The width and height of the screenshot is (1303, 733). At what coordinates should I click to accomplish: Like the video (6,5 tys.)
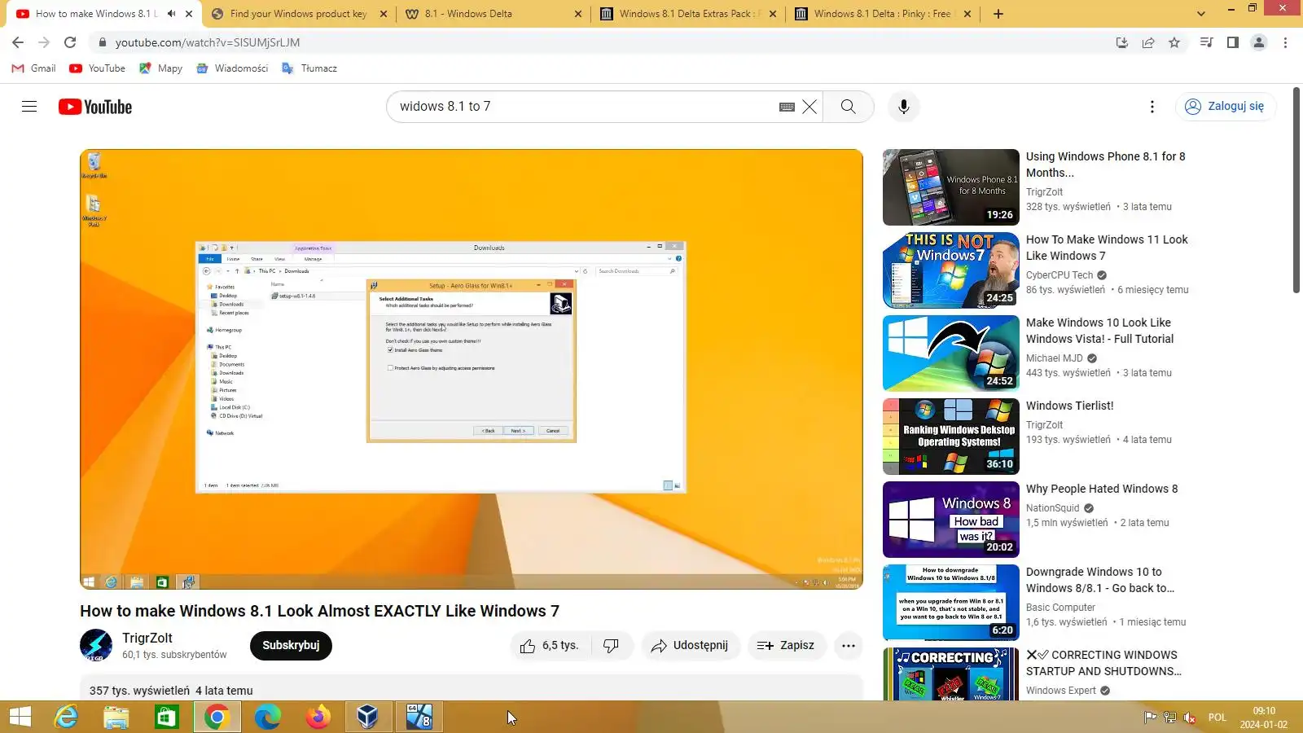[550, 646]
